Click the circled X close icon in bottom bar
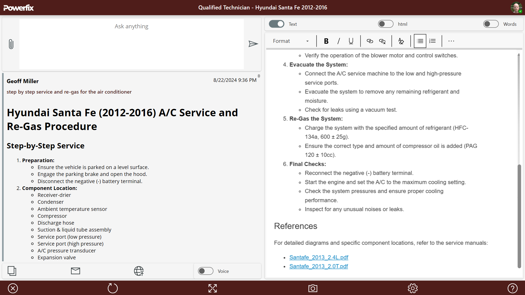This screenshot has height=295, width=525. coord(13,288)
